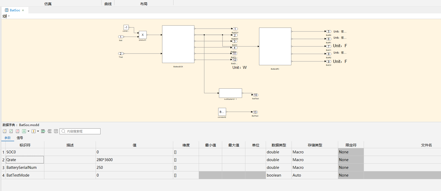Select the SOC0 identifier cell
This screenshot has width=441, height=191.
tap(25, 152)
